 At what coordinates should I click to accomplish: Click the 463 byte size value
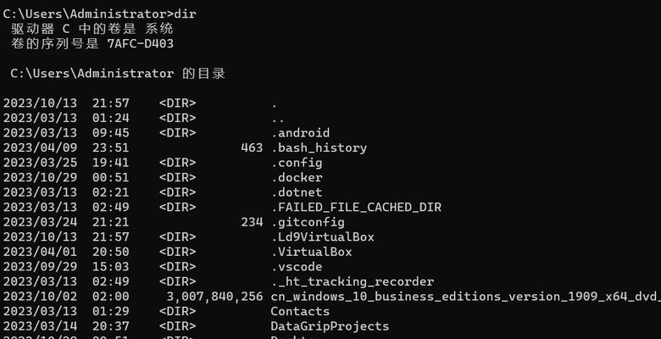pyautogui.click(x=252, y=148)
